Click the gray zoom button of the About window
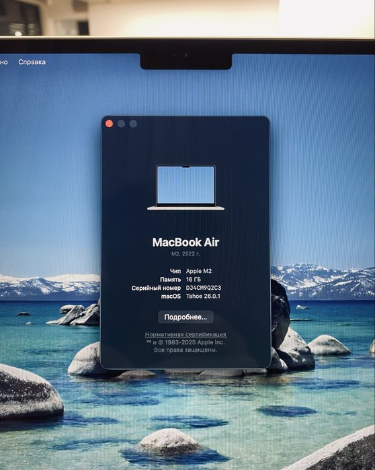This screenshot has height=470, width=375. (133, 124)
